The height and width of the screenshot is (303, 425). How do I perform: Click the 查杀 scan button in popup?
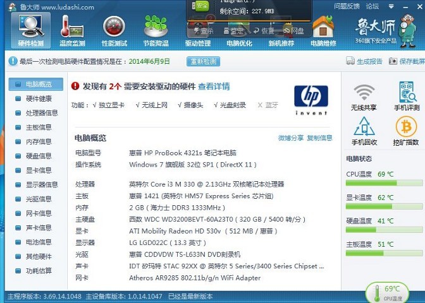click(204, 31)
